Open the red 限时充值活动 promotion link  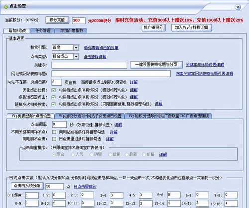click(x=179, y=20)
